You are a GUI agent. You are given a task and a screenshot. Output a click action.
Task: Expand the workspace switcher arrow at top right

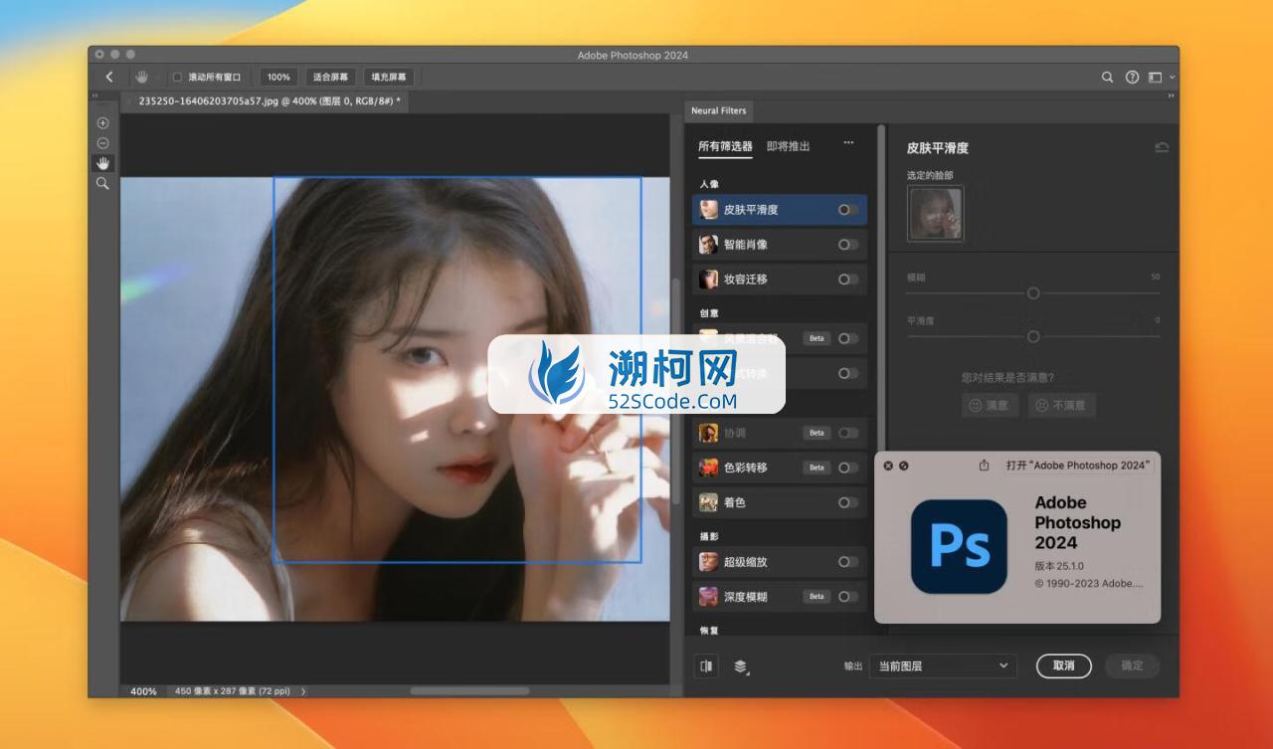[1173, 77]
